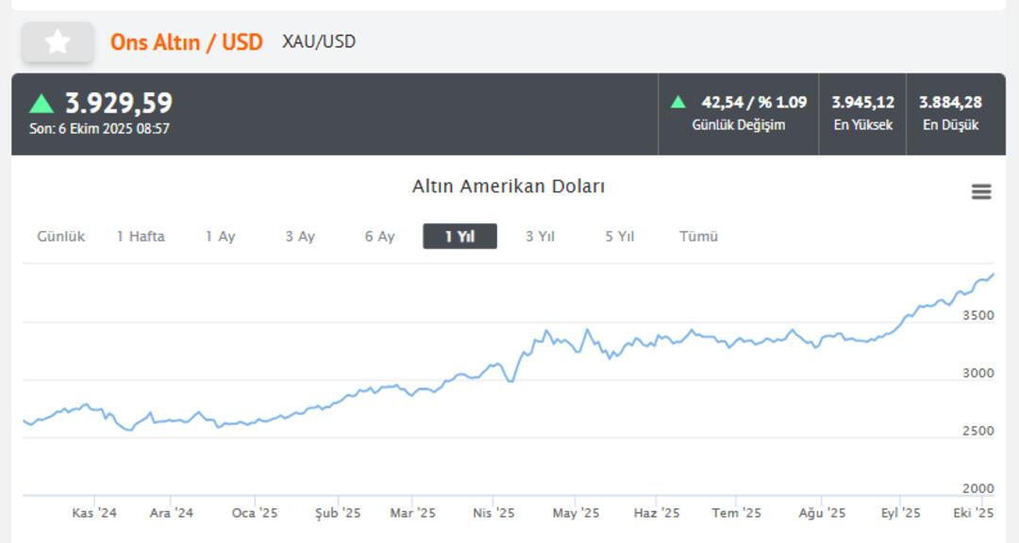
Task: Click the Eyl '25 x-axis marker
Action: point(900,514)
